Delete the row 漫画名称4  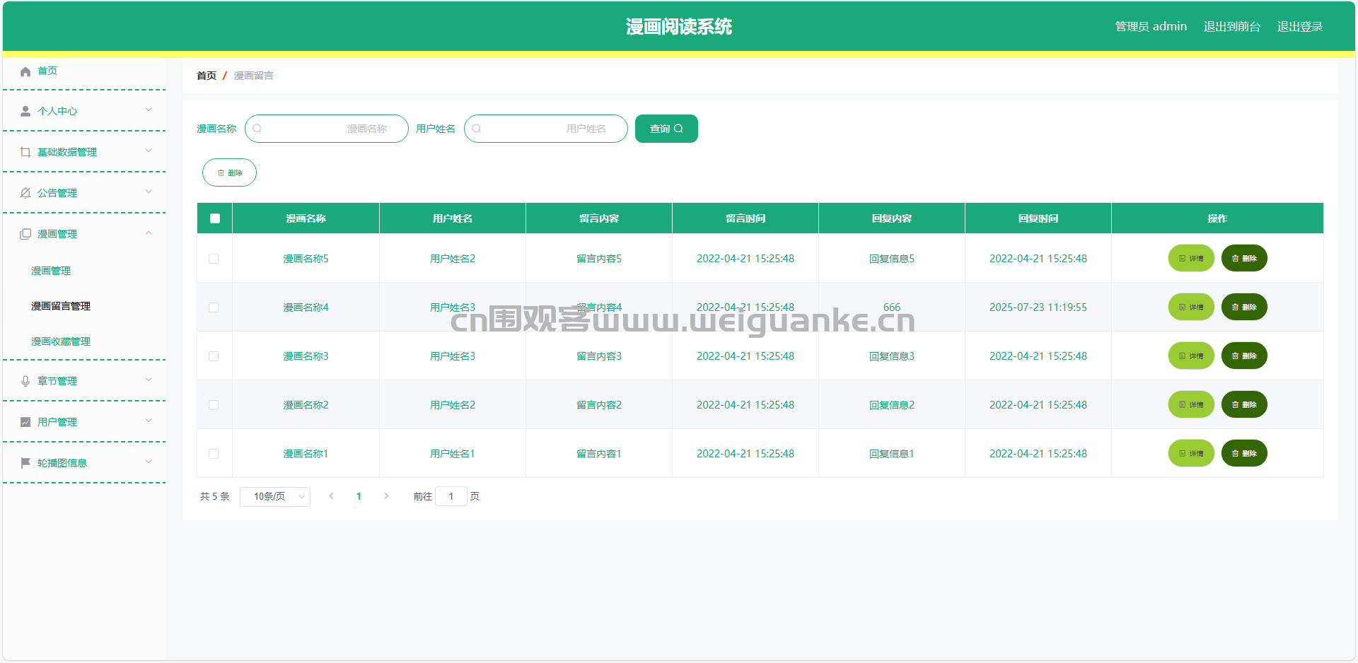pyautogui.click(x=1244, y=307)
